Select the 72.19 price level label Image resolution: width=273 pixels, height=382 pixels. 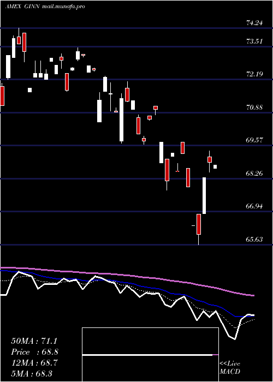click(x=254, y=74)
